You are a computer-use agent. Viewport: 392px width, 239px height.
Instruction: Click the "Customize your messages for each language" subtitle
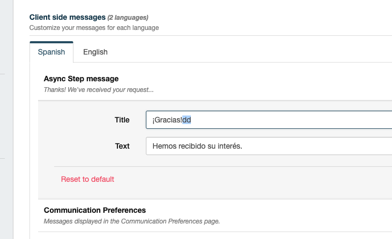pyautogui.click(x=94, y=28)
